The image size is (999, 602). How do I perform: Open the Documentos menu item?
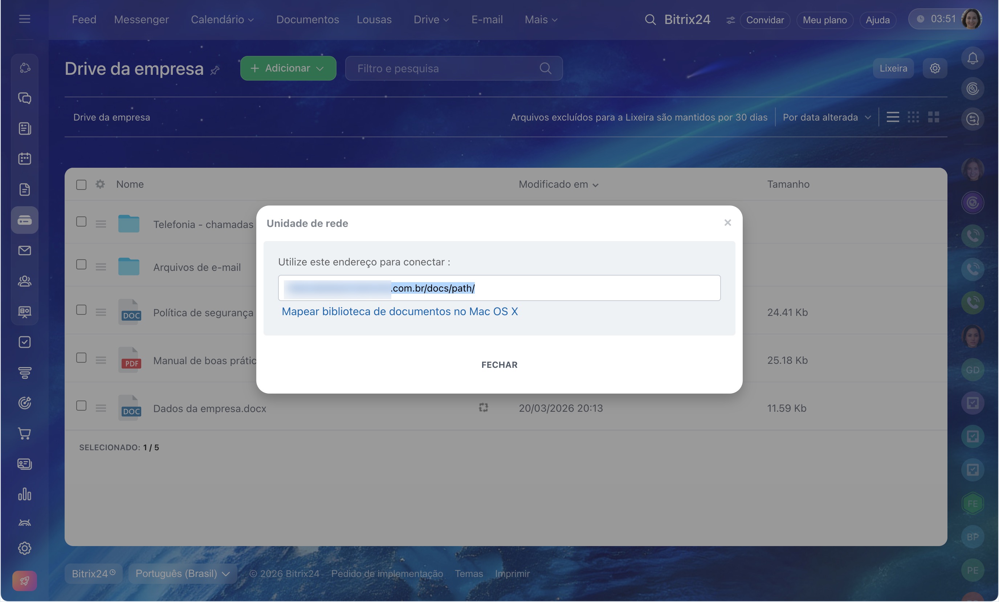click(x=307, y=20)
